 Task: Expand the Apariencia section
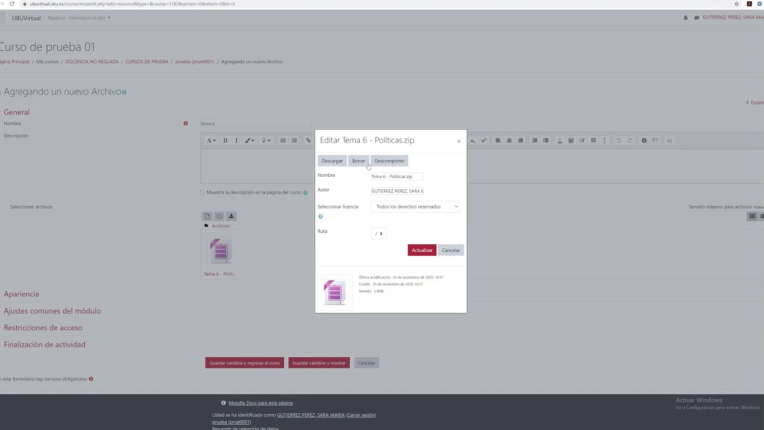pyautogui.click(x=21, y=294)
